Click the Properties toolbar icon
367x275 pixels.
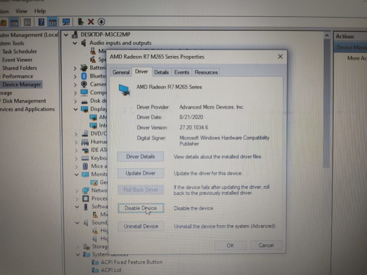pos(27,23)
